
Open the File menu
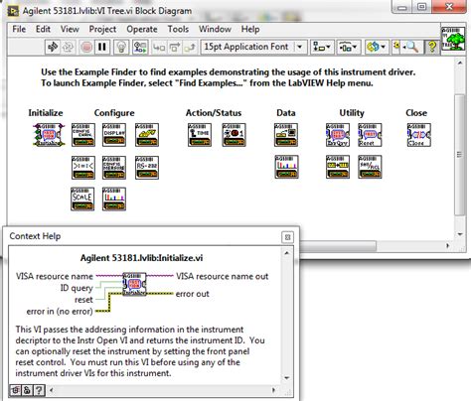(19, 29)
